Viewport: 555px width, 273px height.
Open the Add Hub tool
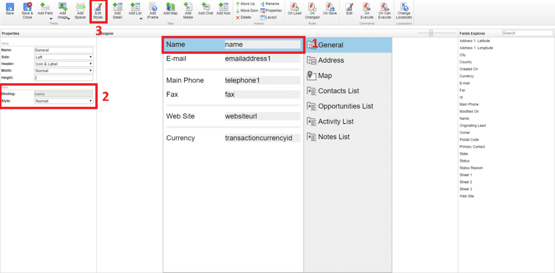tap(223, 9)
